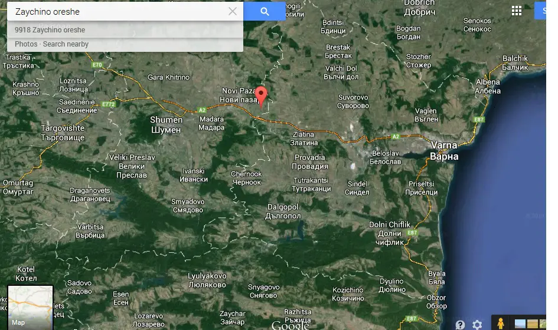Click the blue search magnifier button
This screenshot has width=558, height=330.
coord(265,11)
